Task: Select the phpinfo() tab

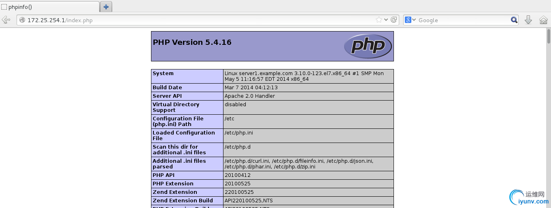Action: (x=50, y=7)
